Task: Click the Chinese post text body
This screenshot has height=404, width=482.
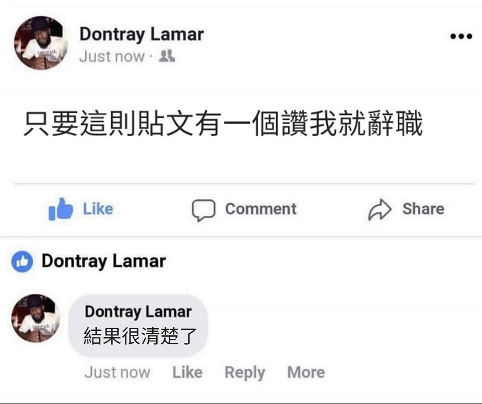Action: click(x=223, y=123)
